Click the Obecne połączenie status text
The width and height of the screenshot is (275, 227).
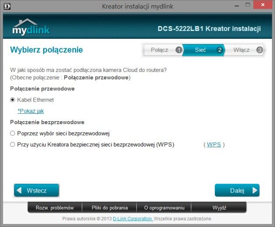(x=70, y=78)
